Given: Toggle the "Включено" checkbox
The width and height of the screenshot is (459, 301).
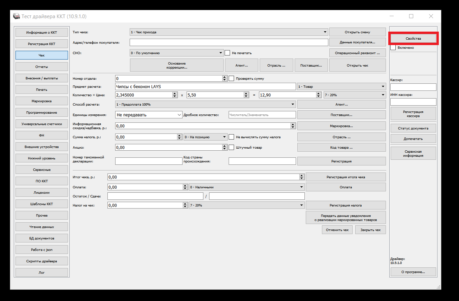Looking at the screenshot, I should pyautogui.click(x=393, y=48).
